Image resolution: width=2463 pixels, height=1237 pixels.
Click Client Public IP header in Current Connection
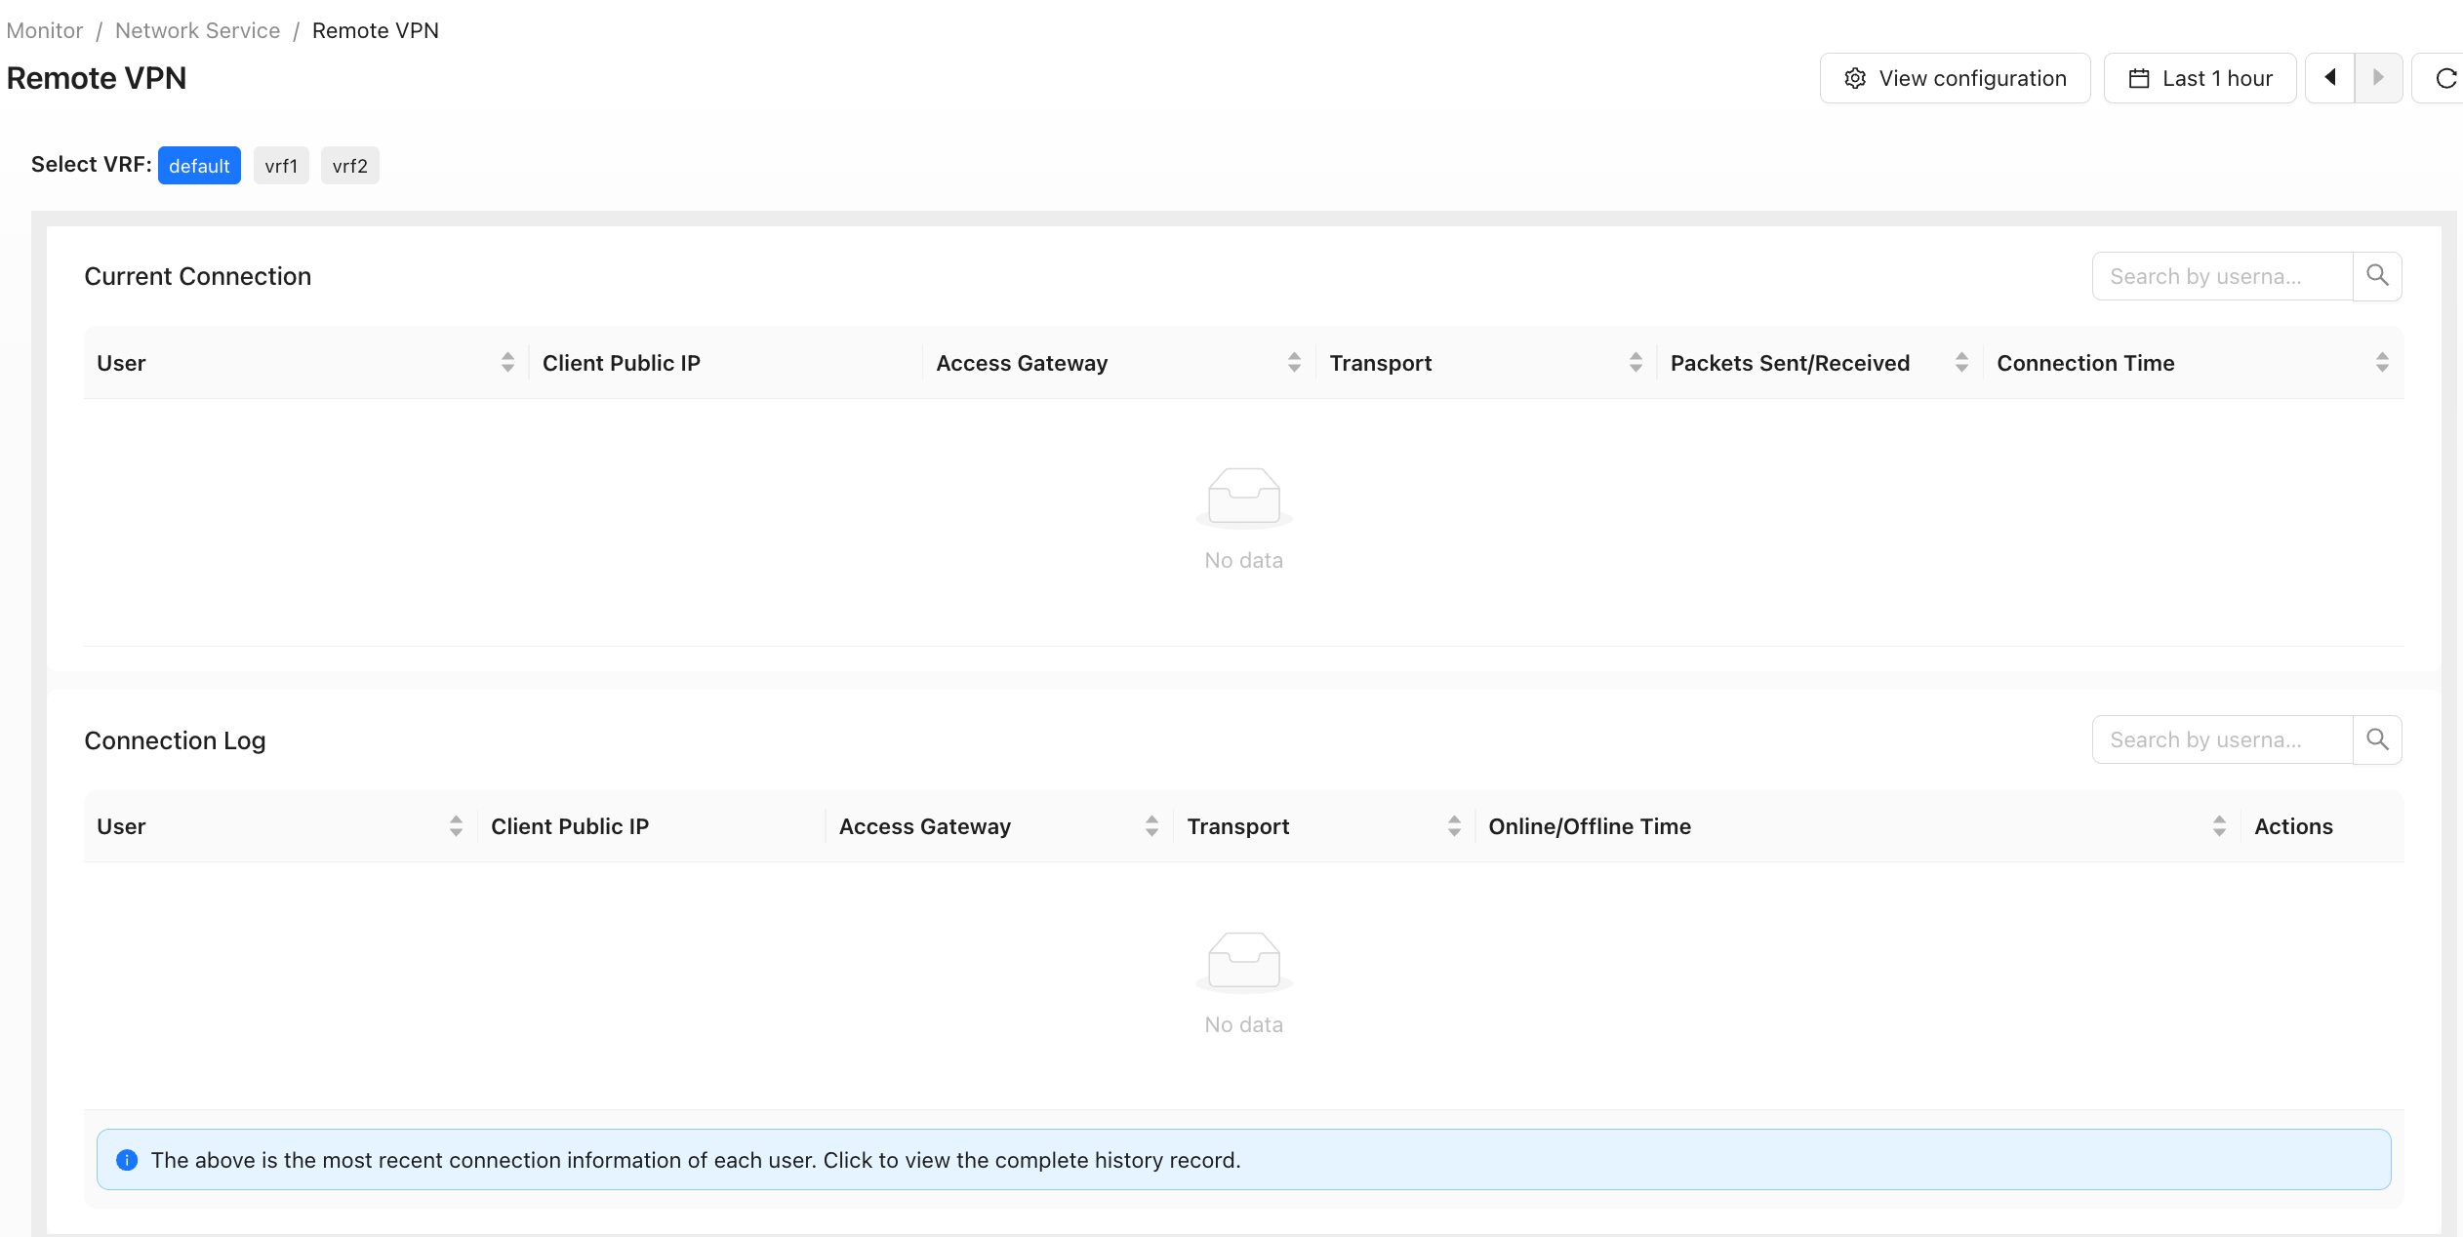click(x=621, y=363)
